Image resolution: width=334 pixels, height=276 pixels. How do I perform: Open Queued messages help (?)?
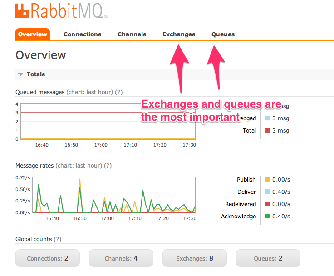pyautogui.click(x=118, y=92)
